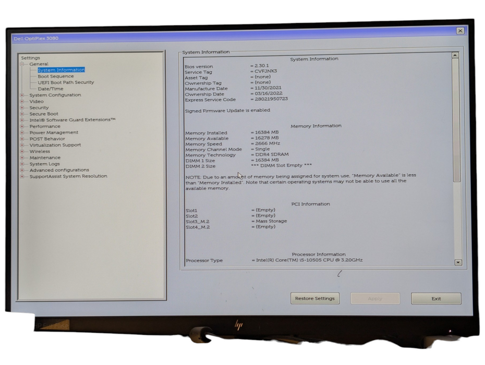
Task: Click the Exit button
Action: tap(436, 299)
